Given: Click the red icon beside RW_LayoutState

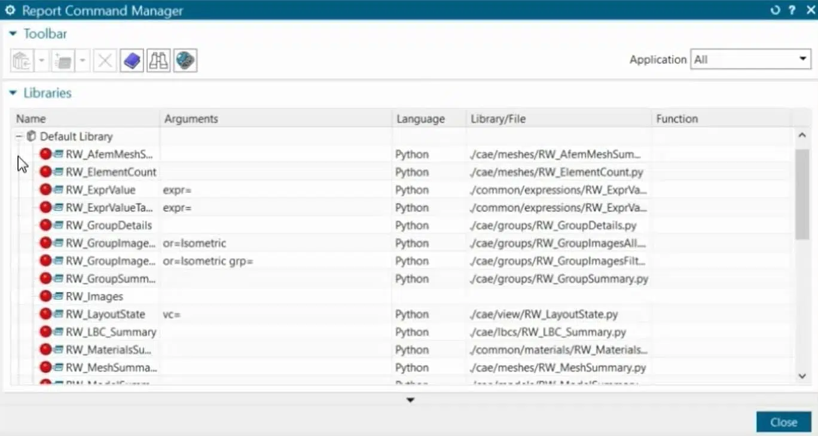Looking at the screenshot, I should pos(45,314).
